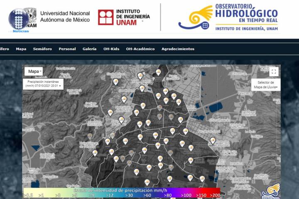This screenshot has width=299, height=199.
Task: Open the Selector de Mapa de Lluvia
Action: [265, 85]
